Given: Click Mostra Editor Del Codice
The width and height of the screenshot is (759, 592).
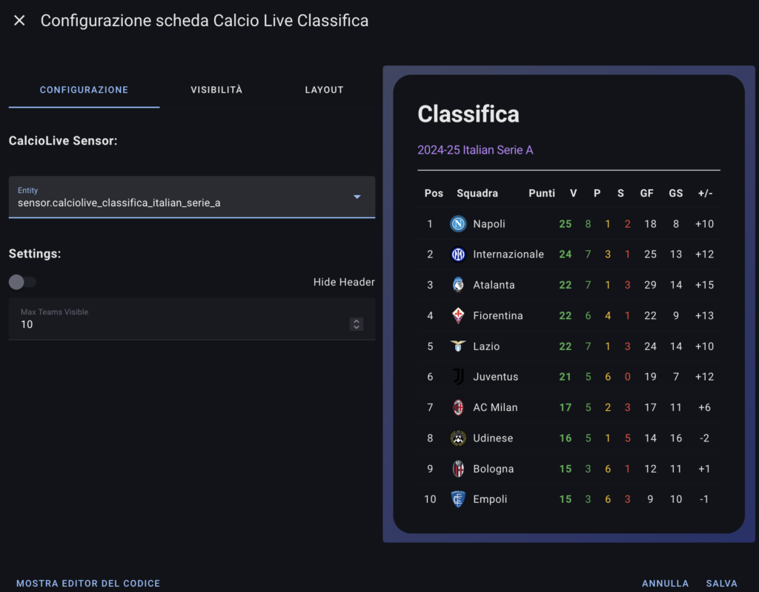Looking at the screenshot, I should pos(87,583).
